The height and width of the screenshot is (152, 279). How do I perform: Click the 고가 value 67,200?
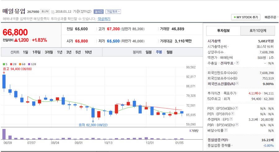tap(113, 29)
